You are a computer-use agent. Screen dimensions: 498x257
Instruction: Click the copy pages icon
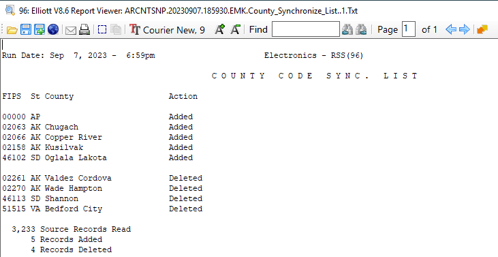click(x=116, y=29)
